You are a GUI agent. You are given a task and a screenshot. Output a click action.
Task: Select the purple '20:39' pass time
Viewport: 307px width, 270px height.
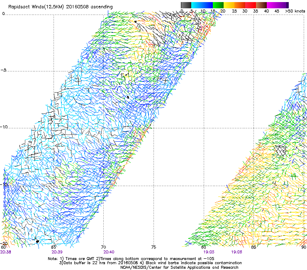point(57,252)
